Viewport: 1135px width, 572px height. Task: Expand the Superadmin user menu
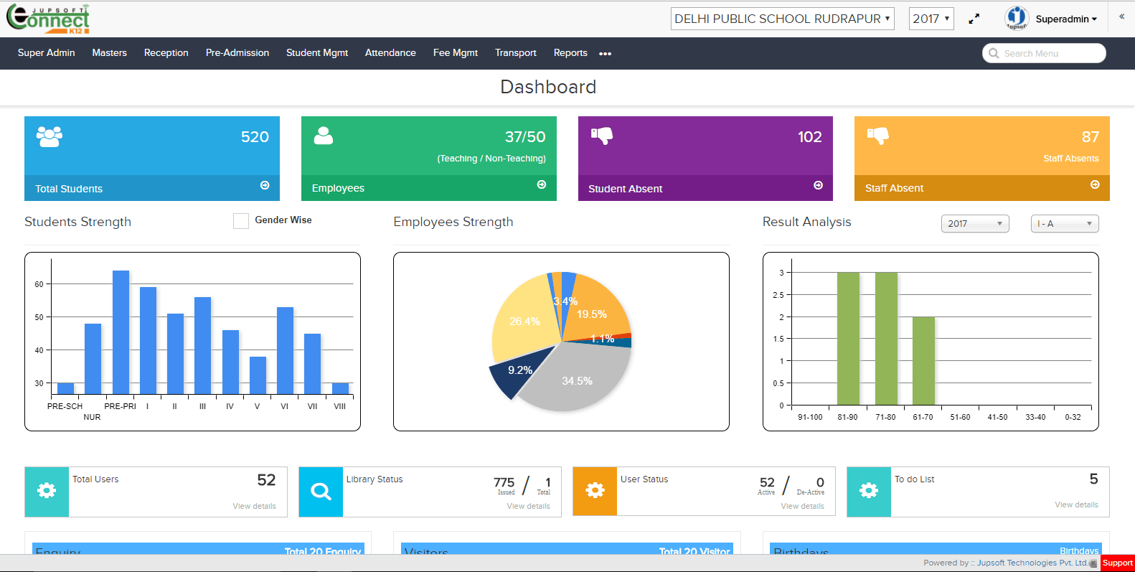point(1066,19)
